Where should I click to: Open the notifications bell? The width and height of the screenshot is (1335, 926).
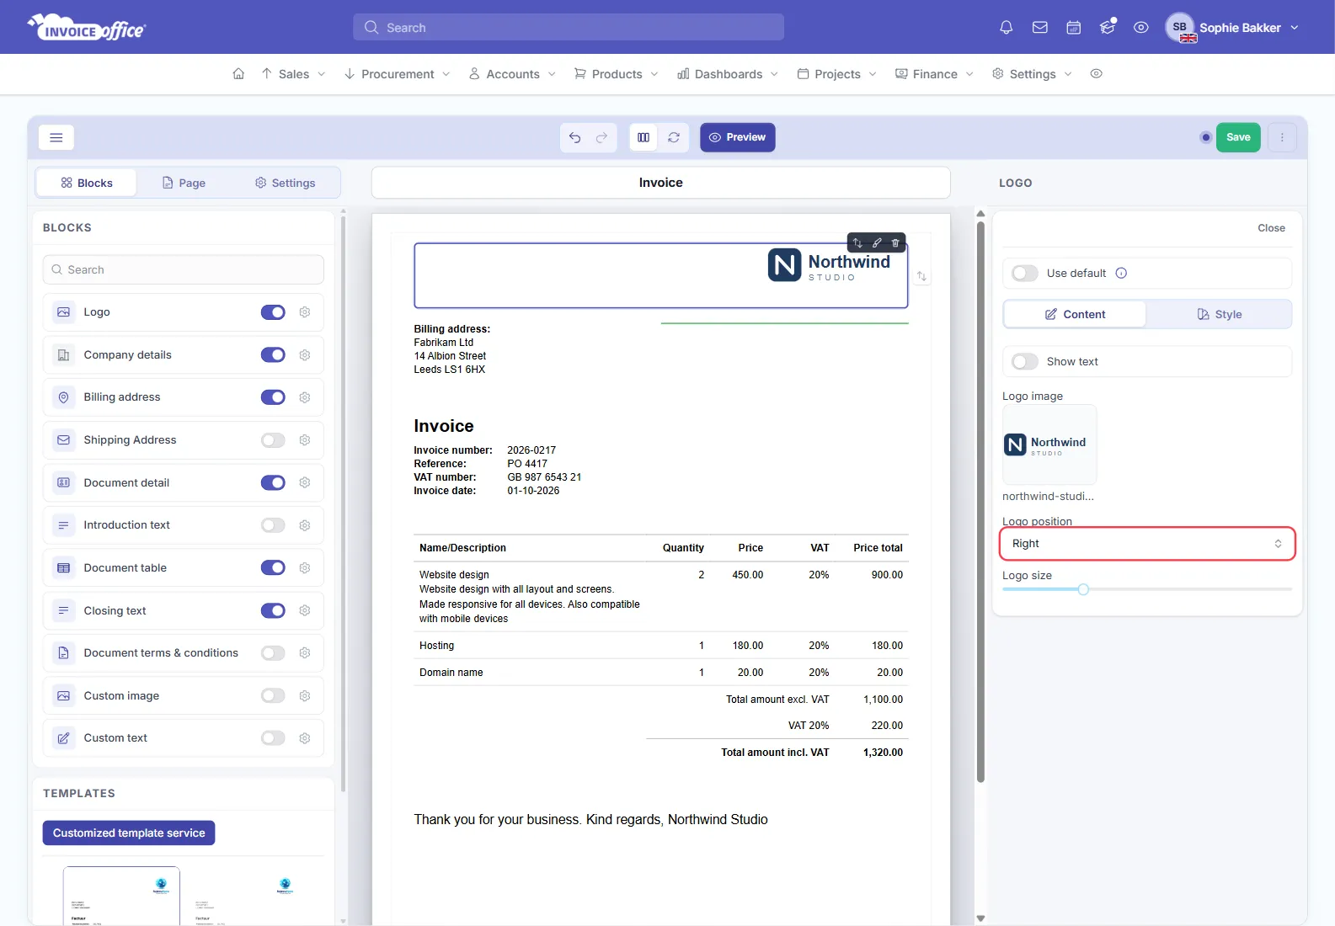pyautogui.click(x=1006, y=28)
